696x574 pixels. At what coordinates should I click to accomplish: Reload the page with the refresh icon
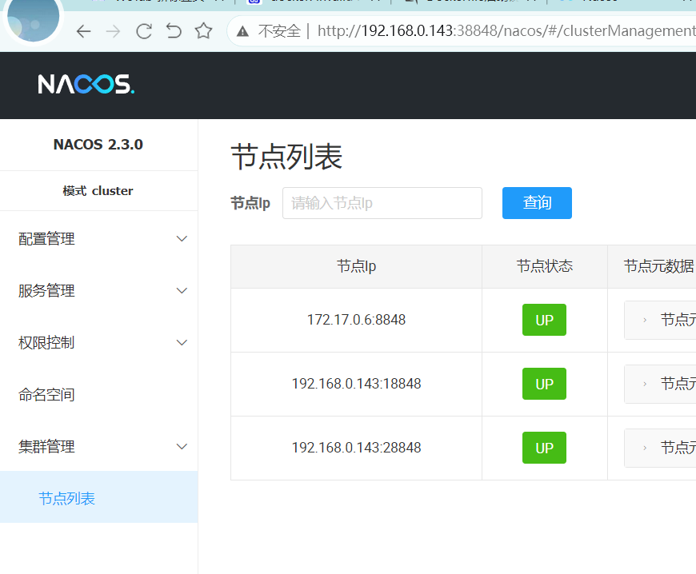[x=144, y=31]
